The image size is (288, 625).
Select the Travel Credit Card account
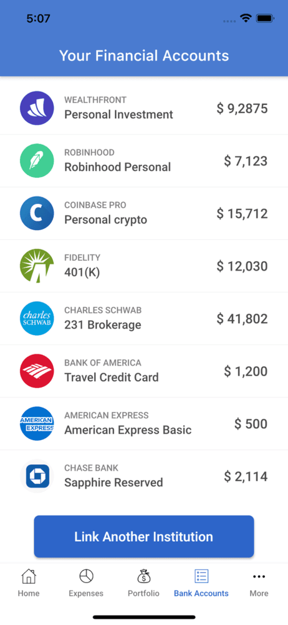point(144,371)
